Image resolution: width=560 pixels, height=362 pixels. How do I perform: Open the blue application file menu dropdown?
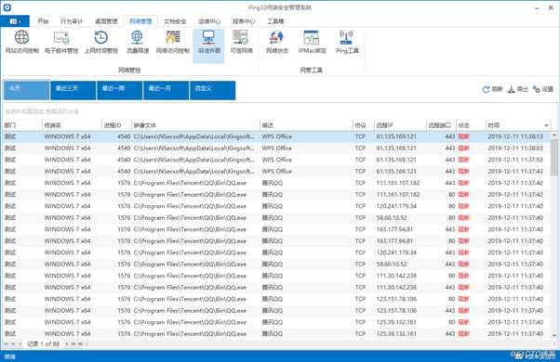pyautogui.click(x=15, y=21)
